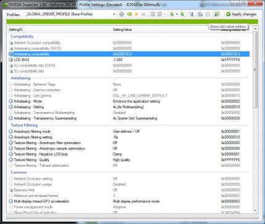Click gear icon beside Texture filtering - Quality

click(11, 159)
